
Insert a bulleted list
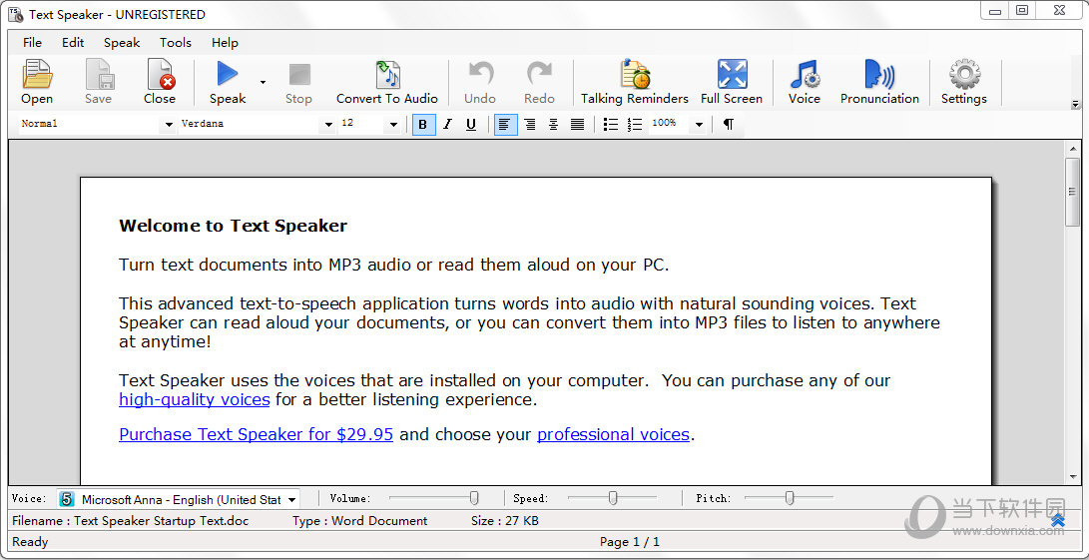(x=611, y=125)
